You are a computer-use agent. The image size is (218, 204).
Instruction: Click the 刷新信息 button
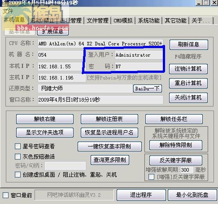(x=189, y=44)
